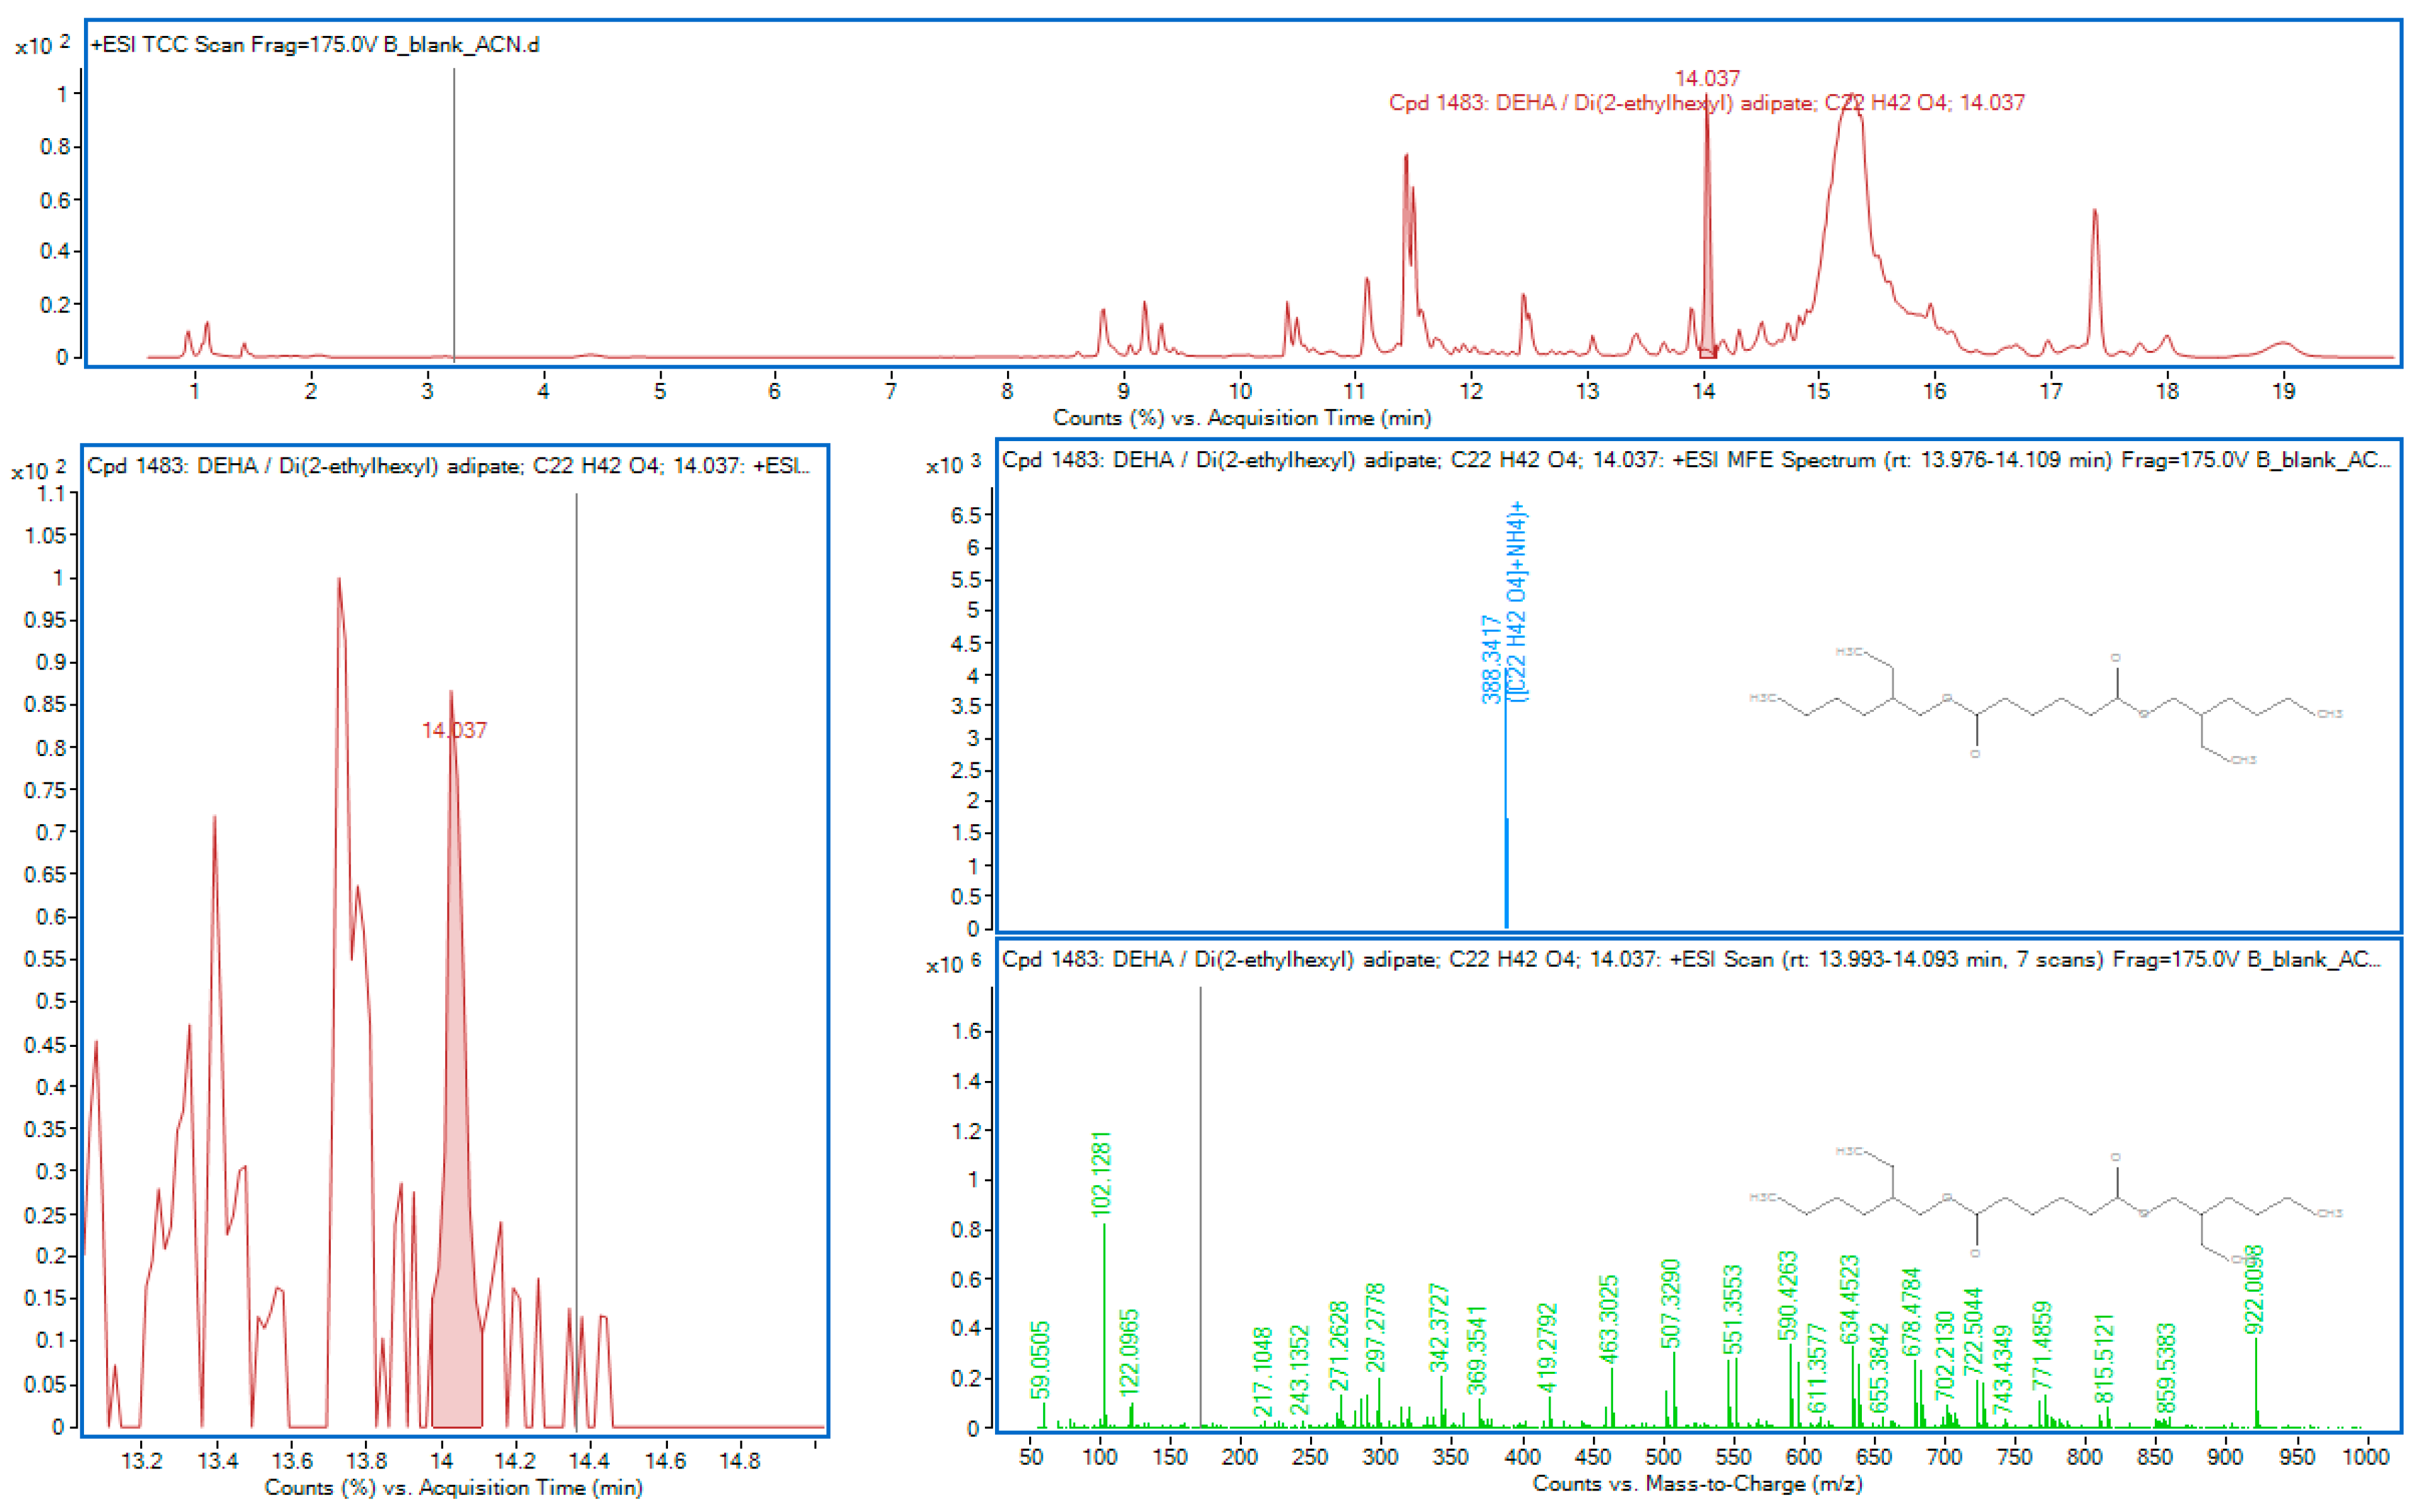Image resolution: width=2420 pixels, height=1512 pixels.
Task: Click the 771.4859 peak label
Action: (x=2042, y=1345)
